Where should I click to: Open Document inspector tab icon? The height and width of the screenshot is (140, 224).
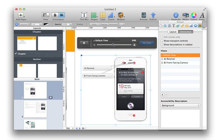[161, 26]
